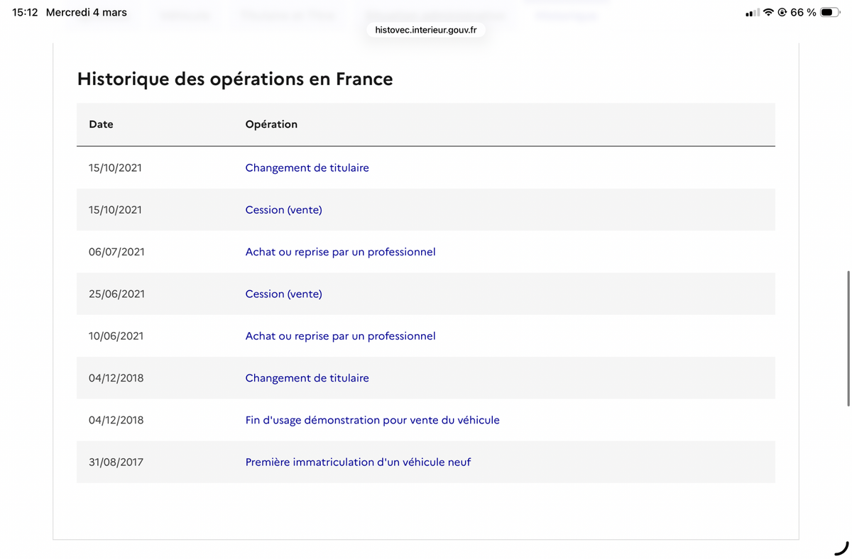This screenshot has height=559, width=852.
Task: Open Achat ou reprise par un professionnel 10/06/2021
Action: [340, 336]
